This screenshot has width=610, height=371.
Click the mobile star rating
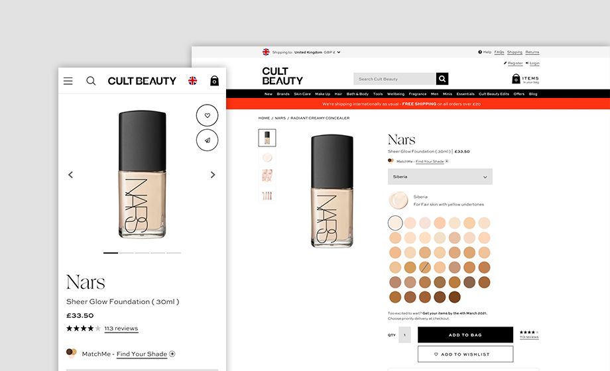point(84,328)
